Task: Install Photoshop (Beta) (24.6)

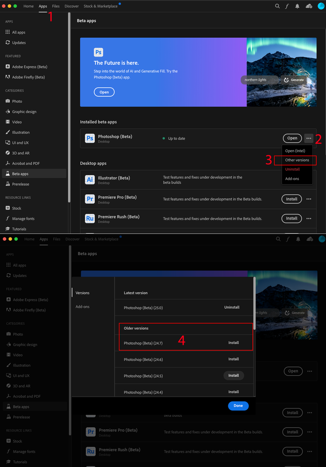Action: coord(234,359)
